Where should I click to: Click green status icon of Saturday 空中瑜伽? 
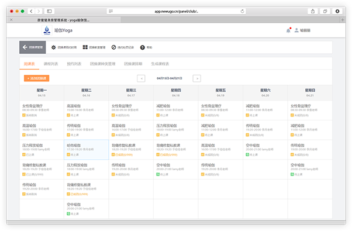pyautogui.click(x=247, y=154)
